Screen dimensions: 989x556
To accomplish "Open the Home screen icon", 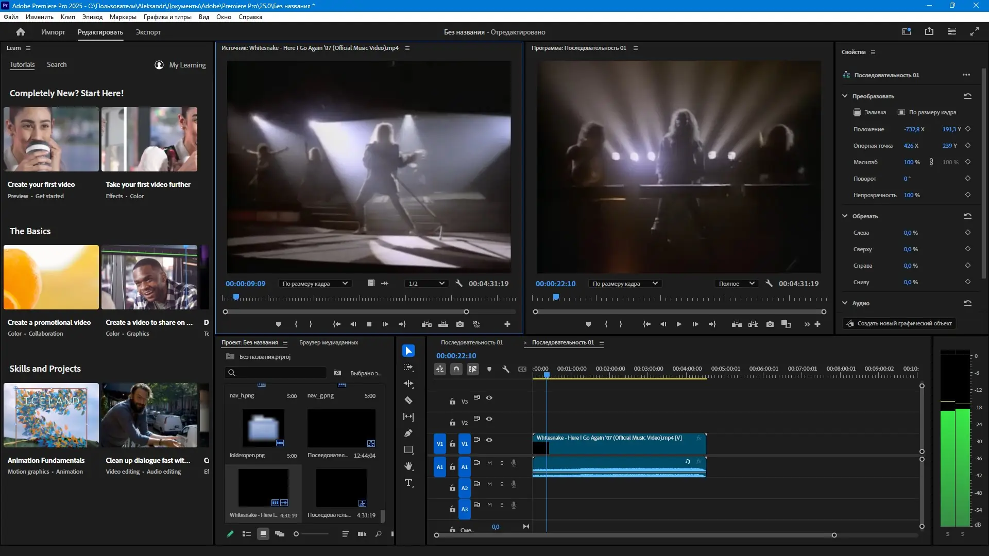I will coord(21,32).
